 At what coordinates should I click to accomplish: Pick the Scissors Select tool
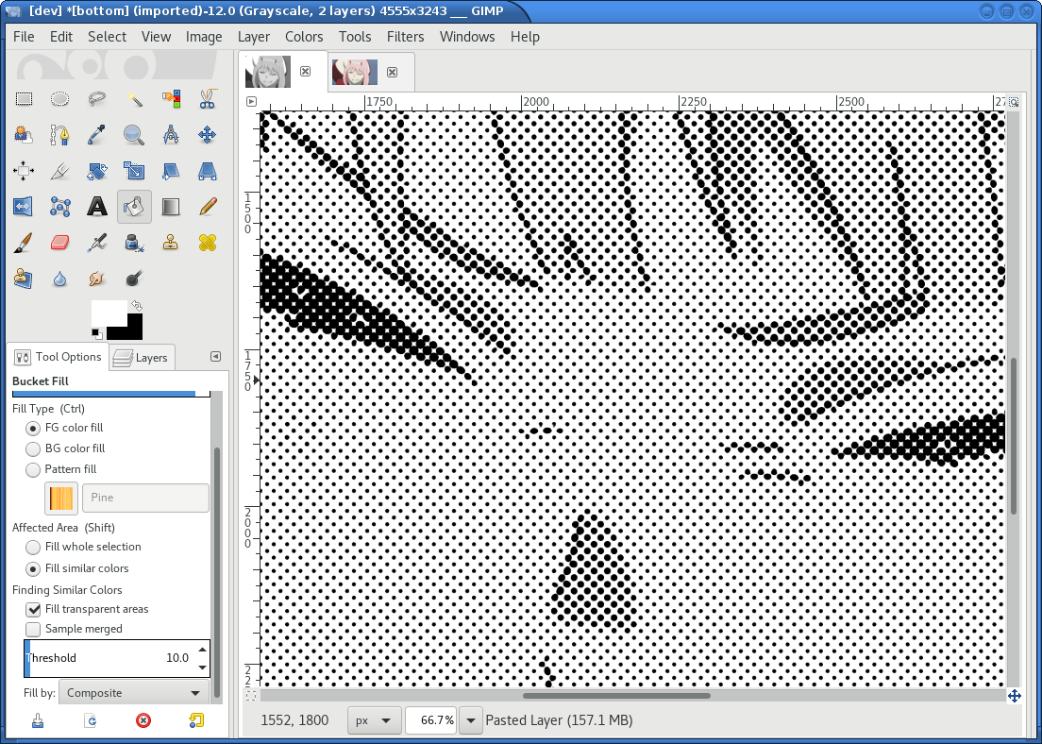[x=208, y=99]
